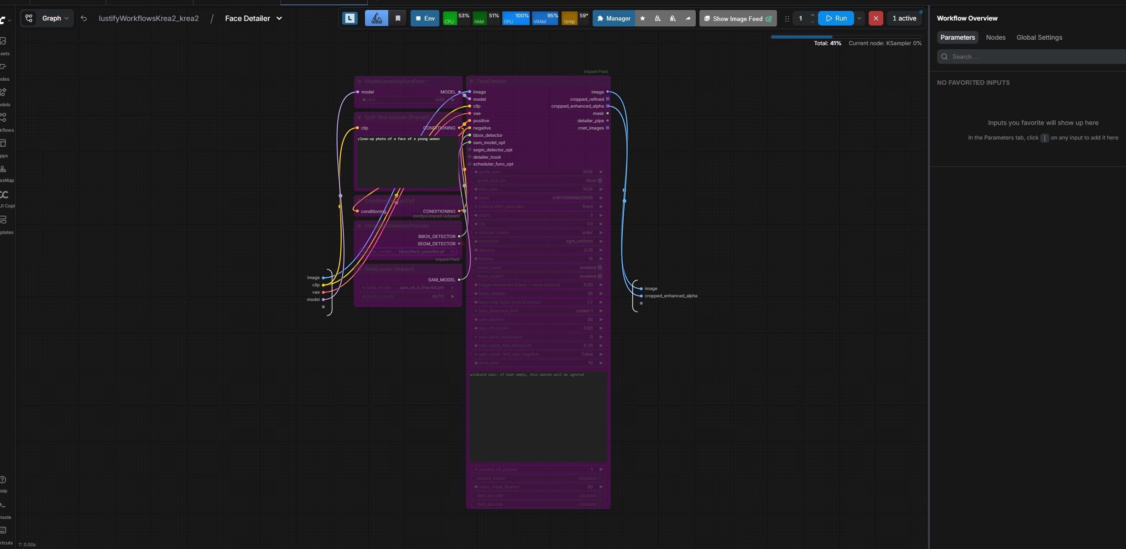Image resolution: width=1126 pixels, height=549 pixels.
Task: Click the drag handle dots beside the queue count
Action: [x=787, y=19]
